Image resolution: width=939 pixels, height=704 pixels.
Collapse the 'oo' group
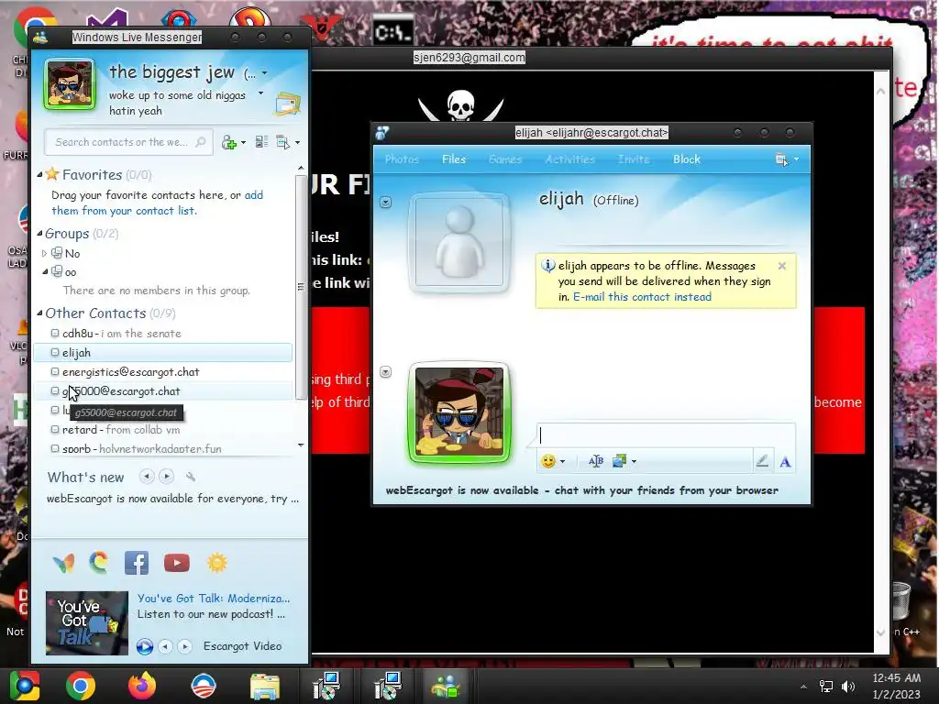point(45,271)
